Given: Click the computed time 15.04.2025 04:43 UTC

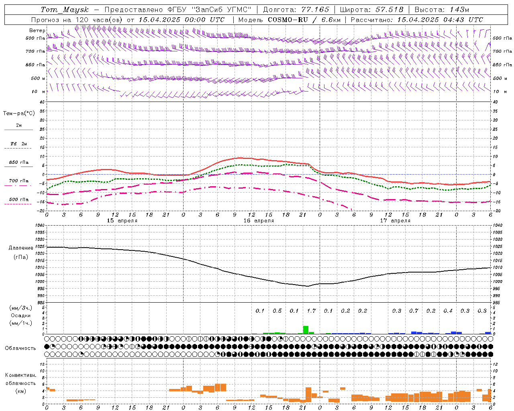Looking at the screenshot, I should point(440,20).
